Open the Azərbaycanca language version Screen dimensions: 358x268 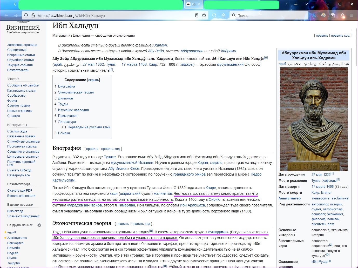(x=17, y=238)
